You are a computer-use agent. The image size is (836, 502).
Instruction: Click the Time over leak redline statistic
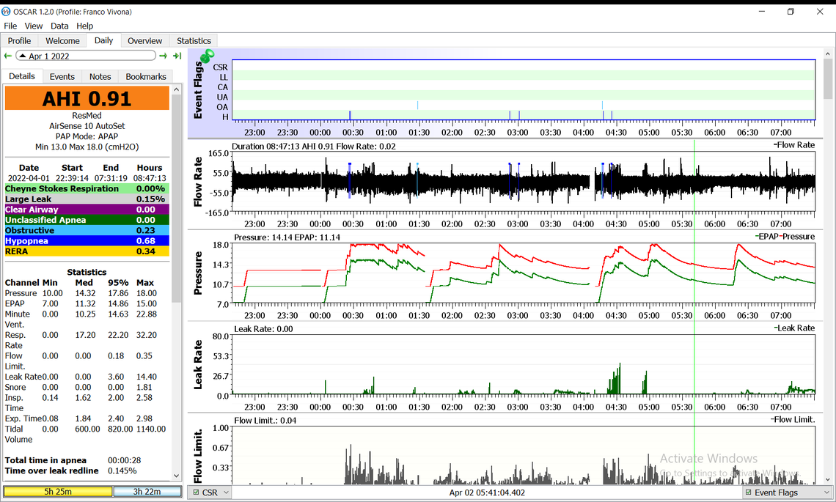point(71,471)
